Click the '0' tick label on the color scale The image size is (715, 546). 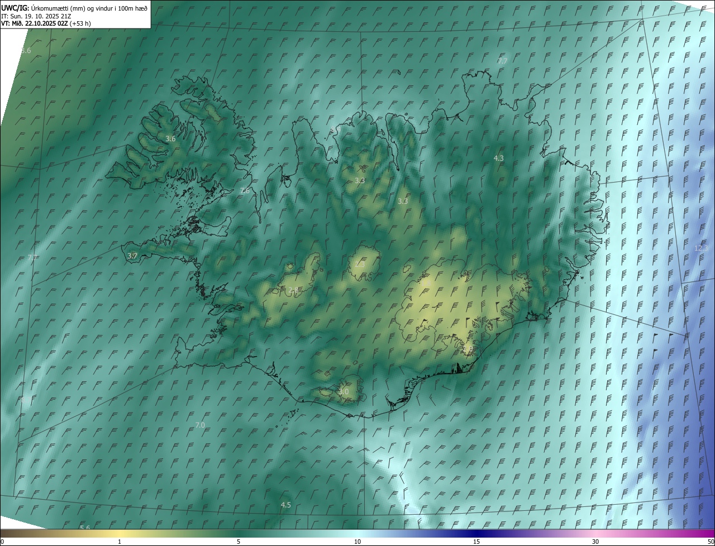2,542
